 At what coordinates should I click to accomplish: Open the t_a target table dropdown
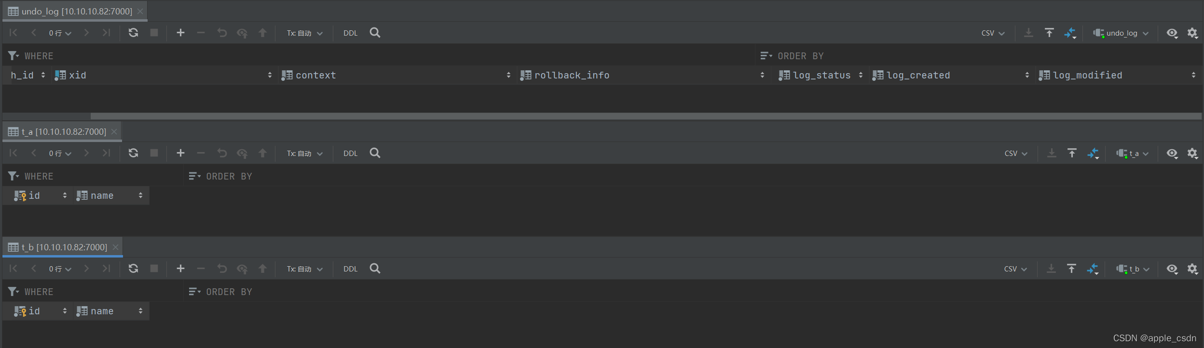point(1132,154)
